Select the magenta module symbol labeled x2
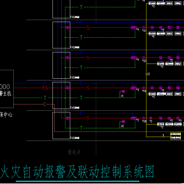This screenshot has height=184, width=184. [x=123, y=121]
